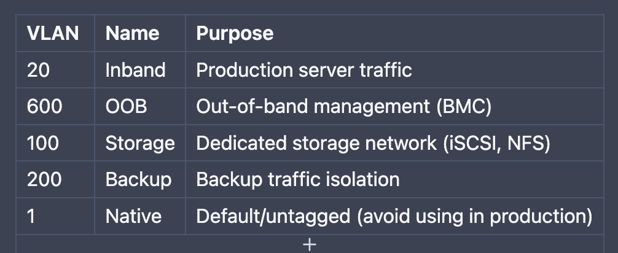Click the add-row bar below the Native row
Screen dimensions: 618x253
(x=310, y=244)
